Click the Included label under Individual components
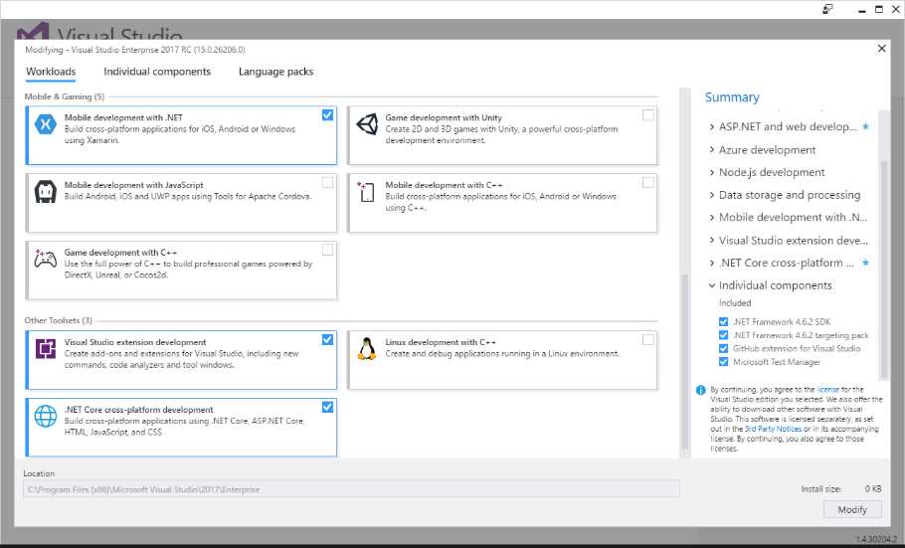Viewport: 905px width, 548px height. [735, 303]
